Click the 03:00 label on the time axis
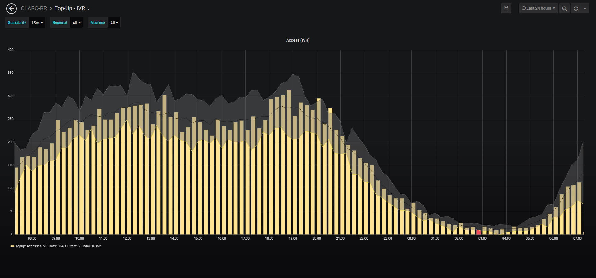 click(482, 238)
